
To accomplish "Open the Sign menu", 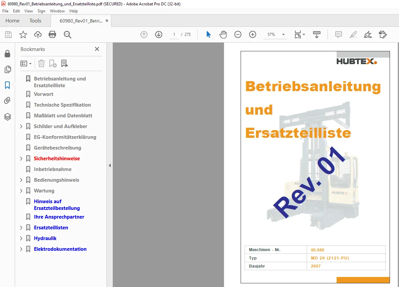I will [41, 11].
